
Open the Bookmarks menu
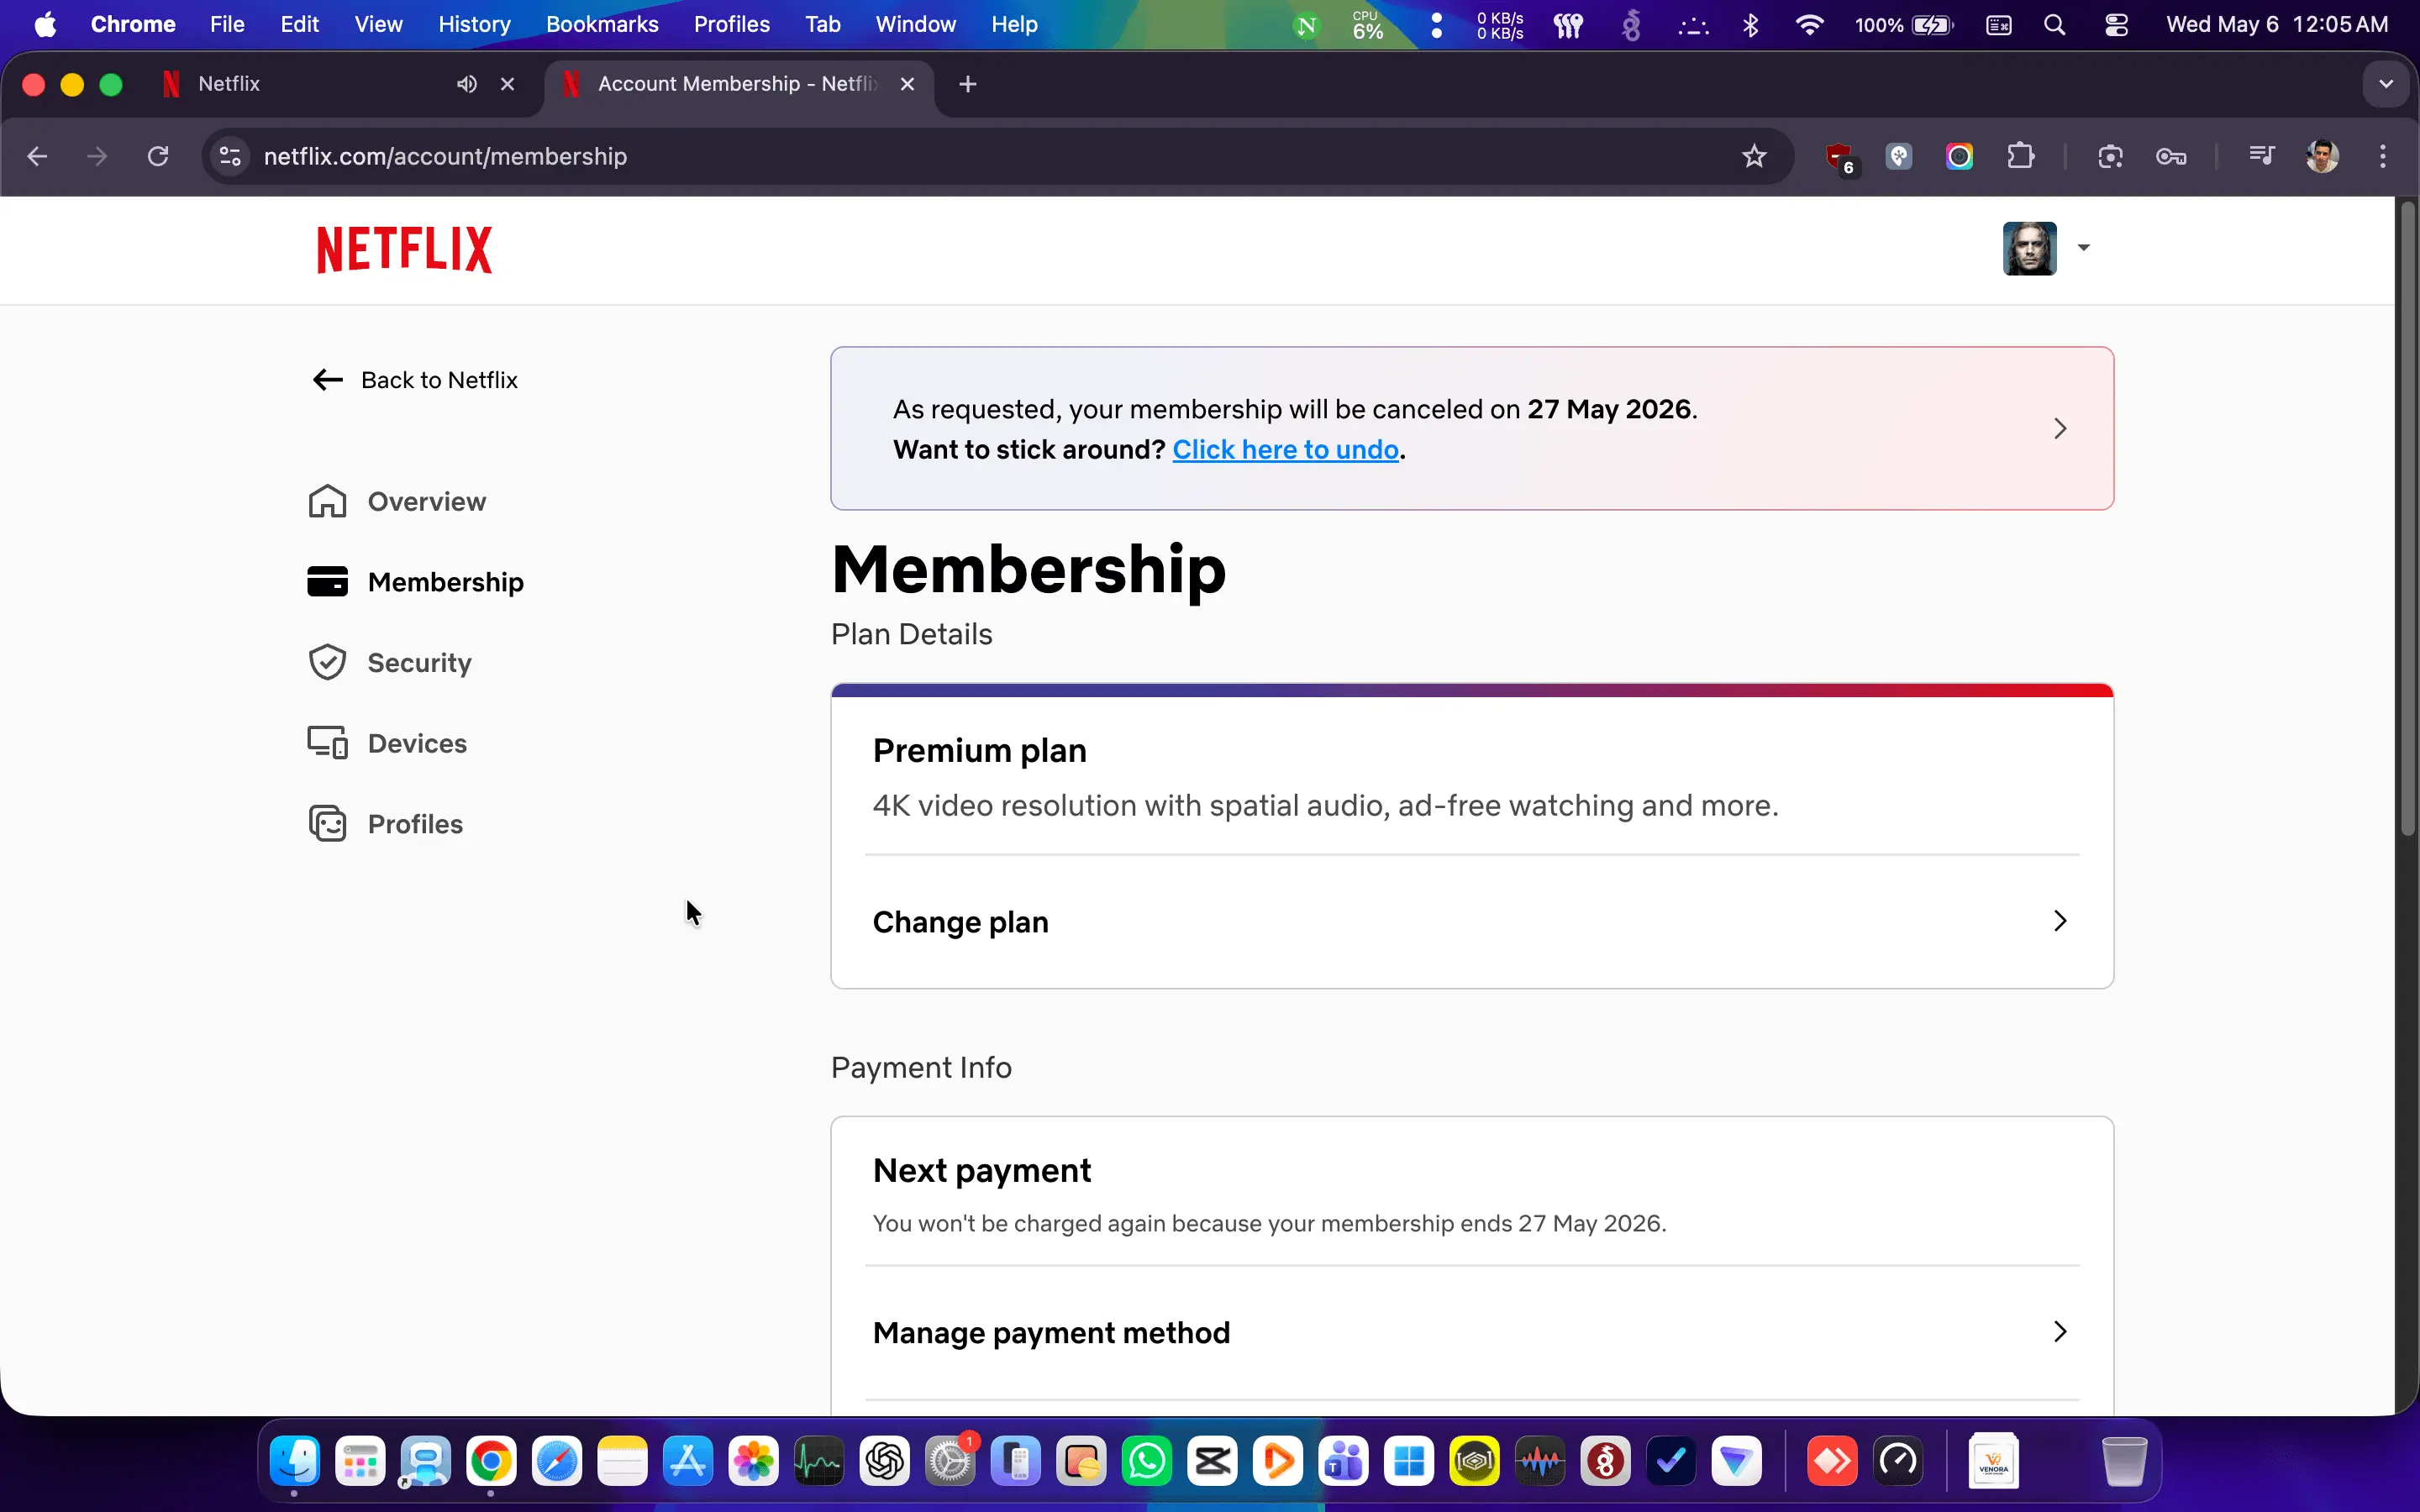(602, 24)
